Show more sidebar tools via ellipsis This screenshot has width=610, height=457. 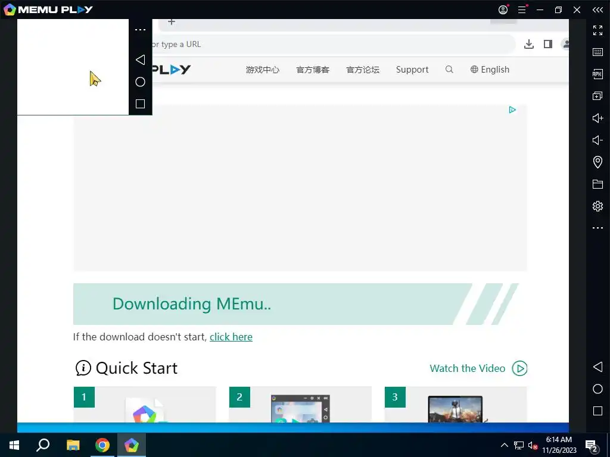[597, 228]
